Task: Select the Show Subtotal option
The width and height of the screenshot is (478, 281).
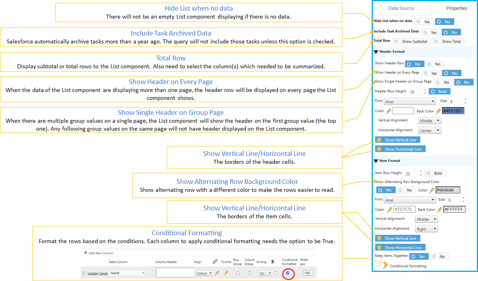Action: [412, 41]
